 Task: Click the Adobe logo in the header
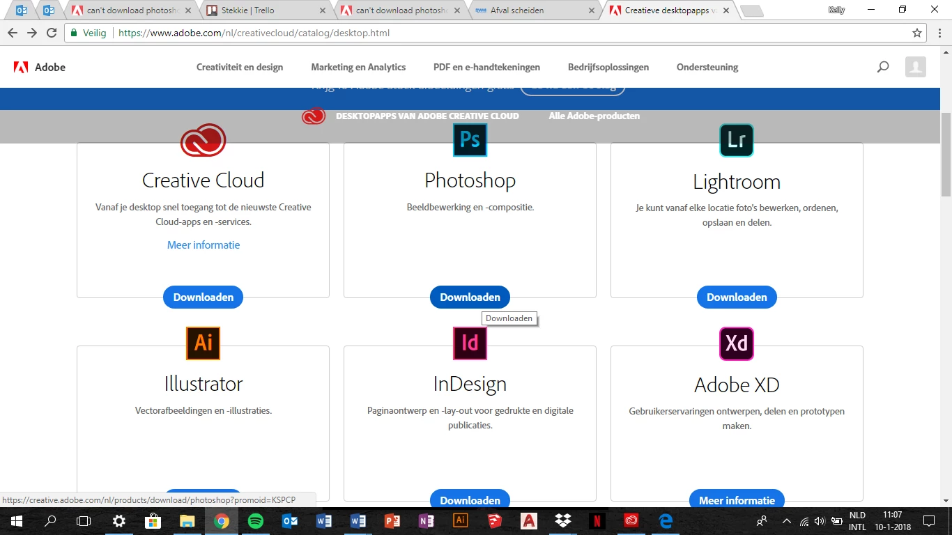[40, 67]
